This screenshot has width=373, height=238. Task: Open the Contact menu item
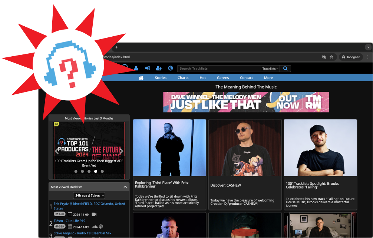tap(246, 78)
